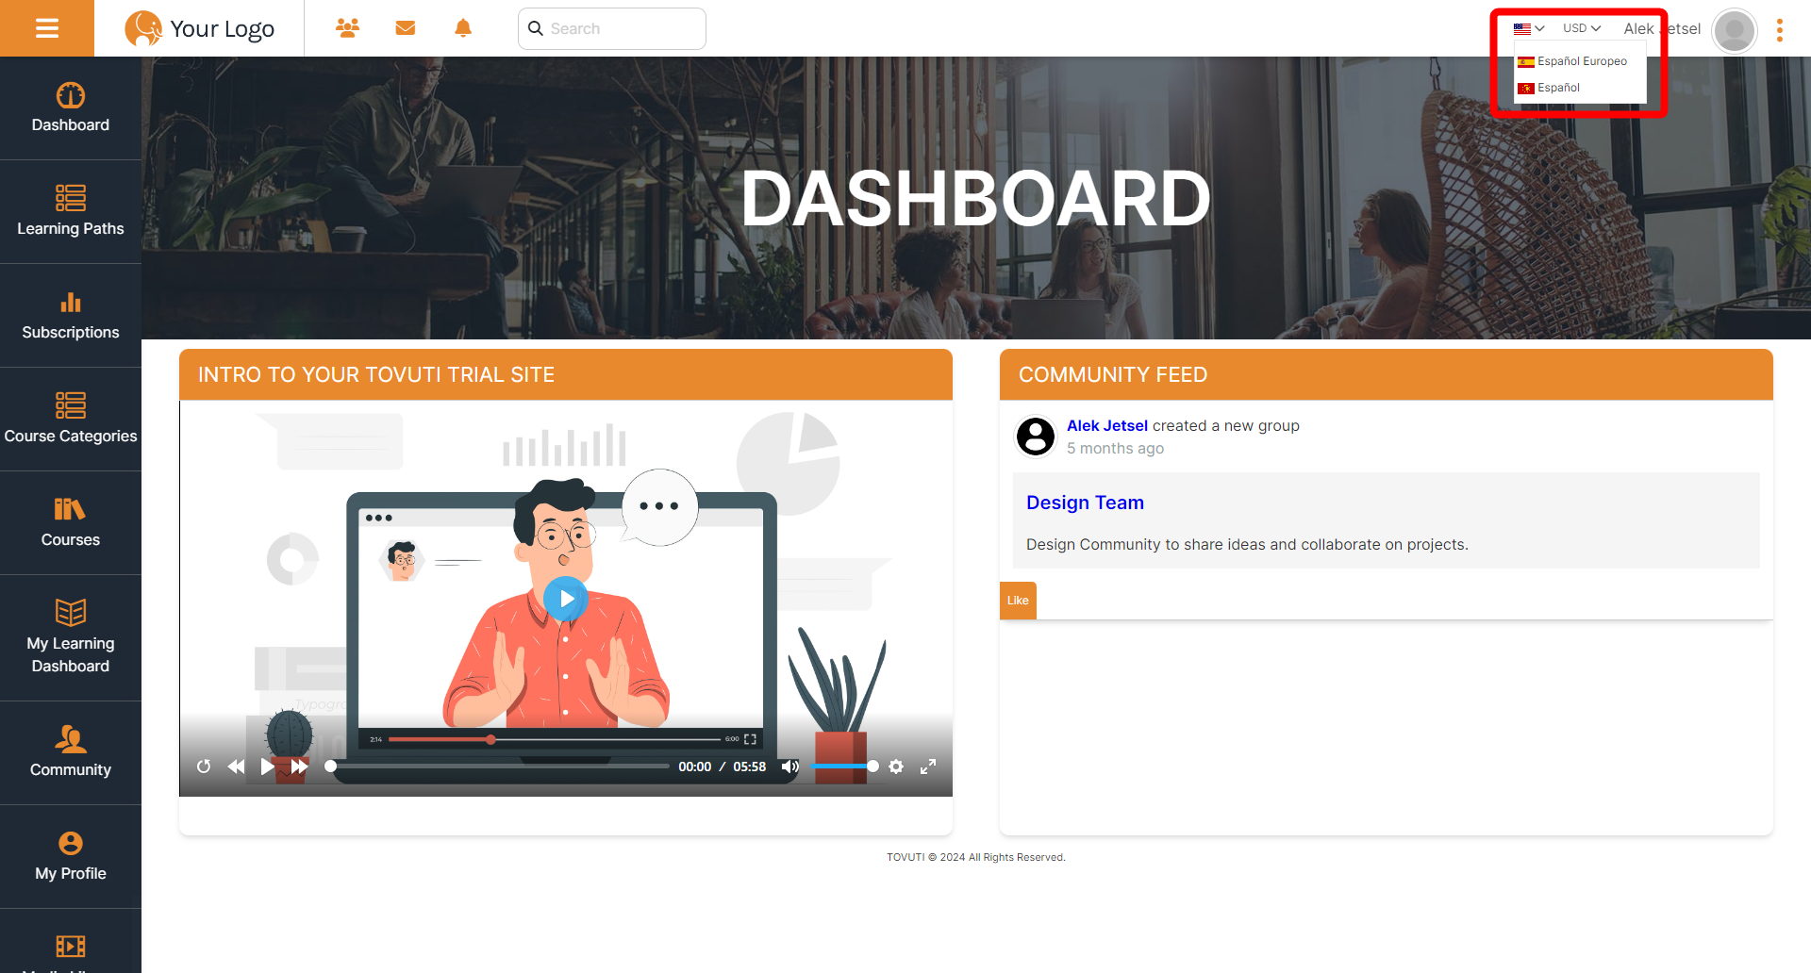Rewind the intro video
Image resolution: width=1811 pixels, height=973 pixels.
pyautogui.click(x=236, y=767)
